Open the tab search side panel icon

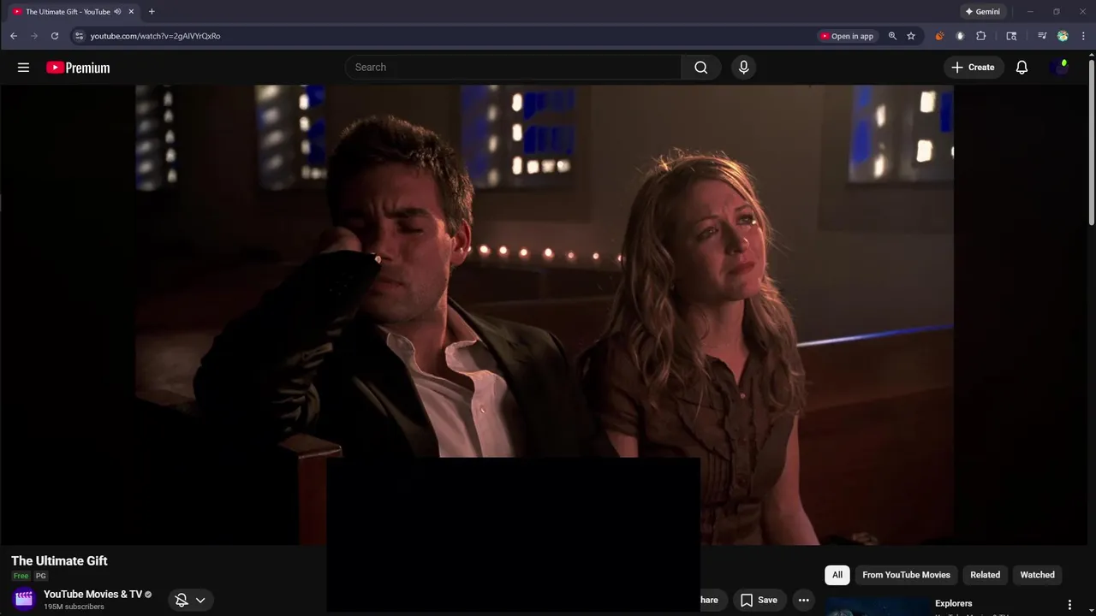coord(1011,36)
